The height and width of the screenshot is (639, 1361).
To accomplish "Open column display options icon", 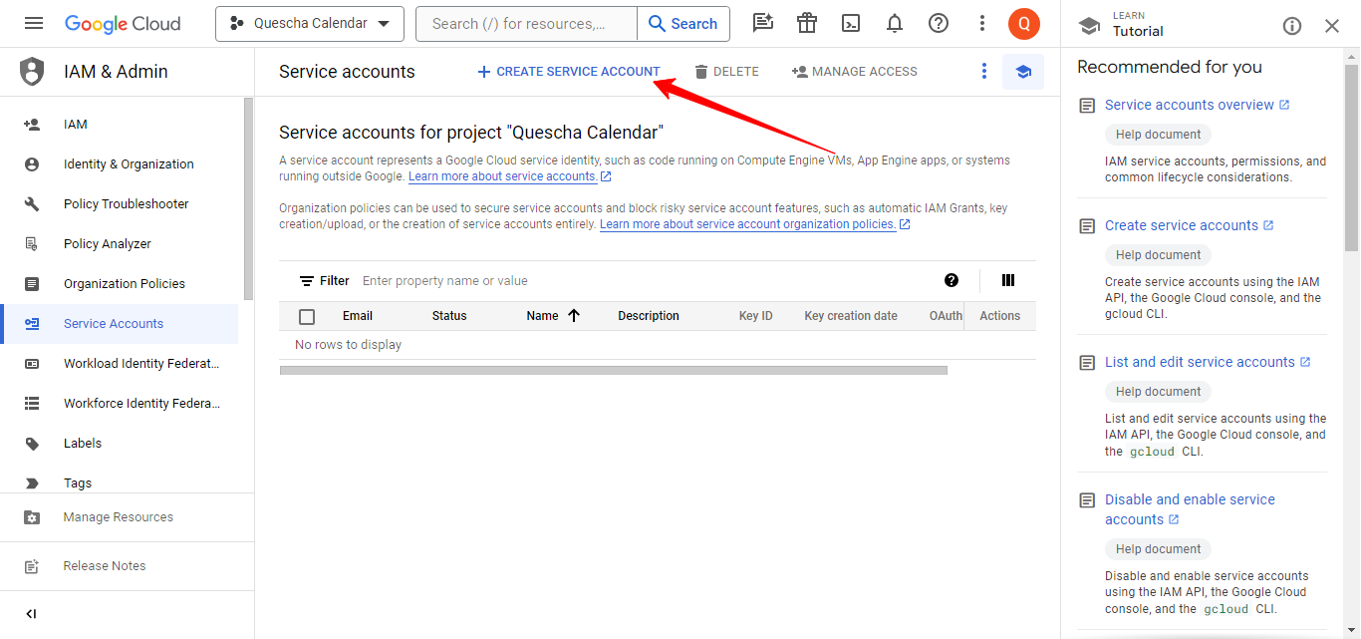I will tap(1008, 281).
